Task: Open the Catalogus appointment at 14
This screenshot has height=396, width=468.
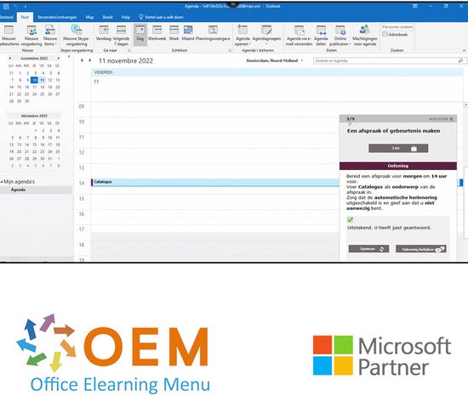Action: (215, 182)
